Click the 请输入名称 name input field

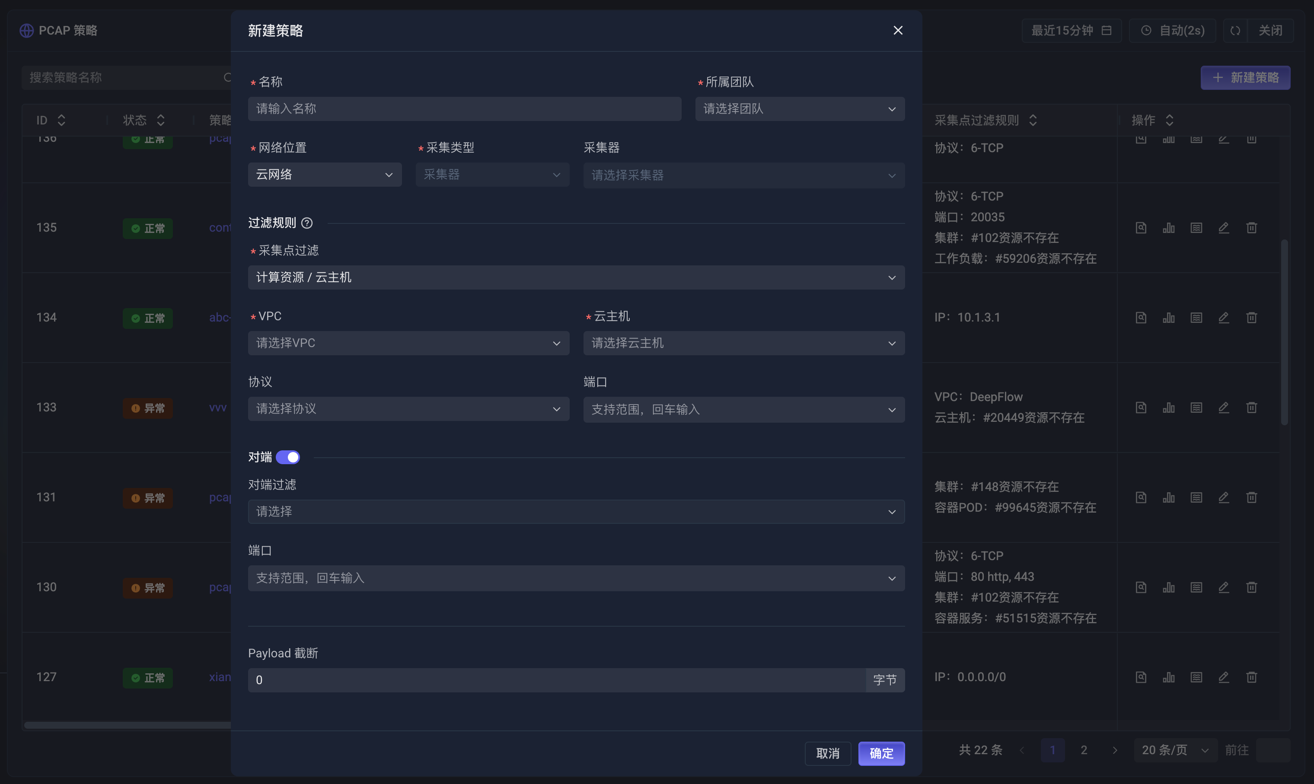point(464,109)
